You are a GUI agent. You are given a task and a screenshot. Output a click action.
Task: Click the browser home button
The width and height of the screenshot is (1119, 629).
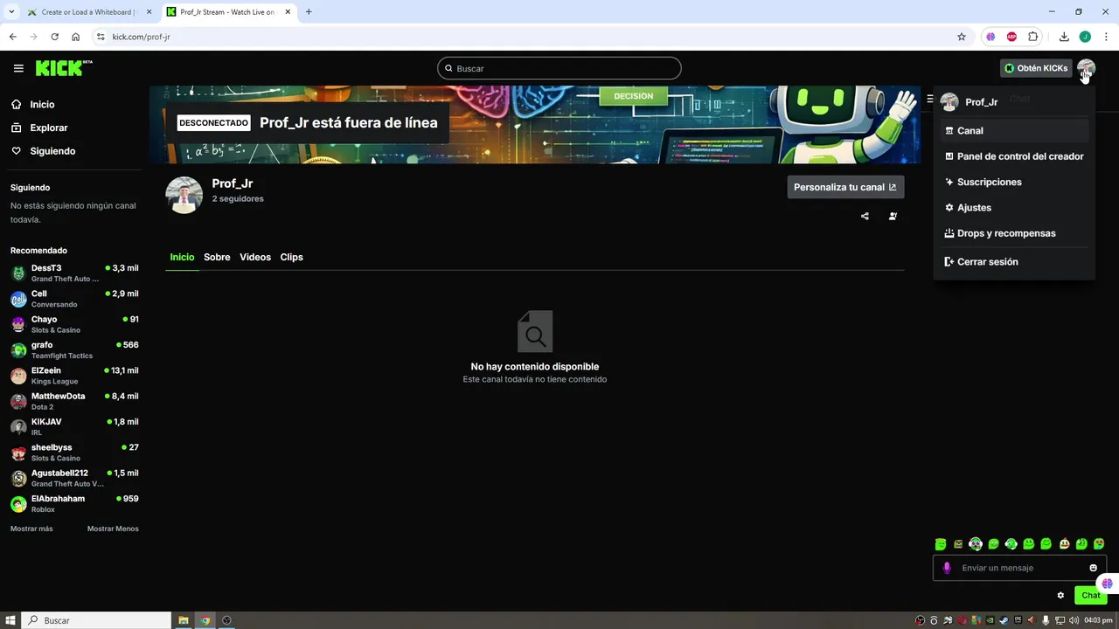coord(75,37)
